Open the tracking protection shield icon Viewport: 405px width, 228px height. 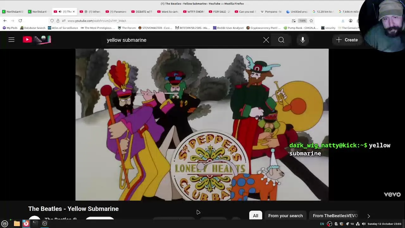click(52, 21)
